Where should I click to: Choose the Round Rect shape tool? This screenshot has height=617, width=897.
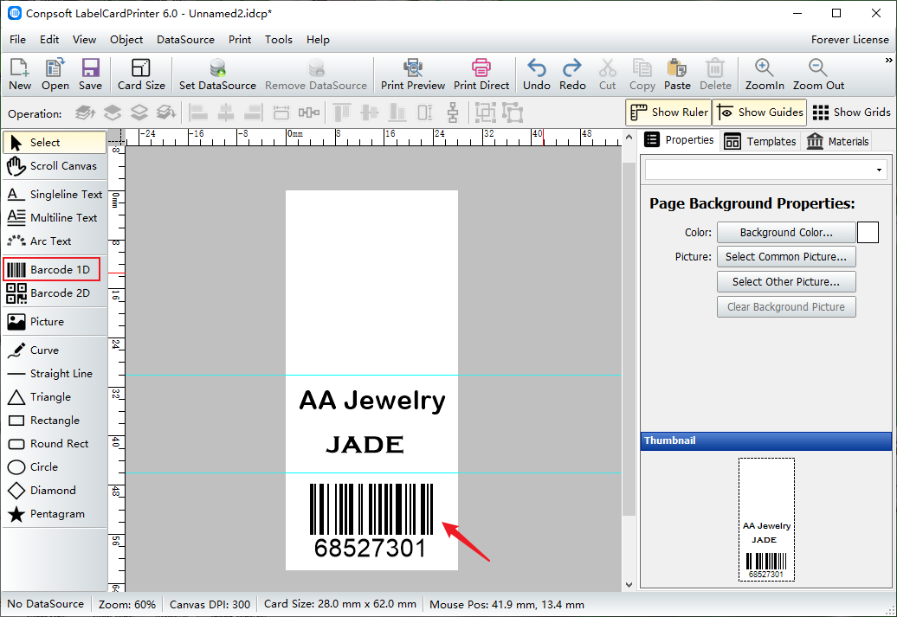click(55, 444)
